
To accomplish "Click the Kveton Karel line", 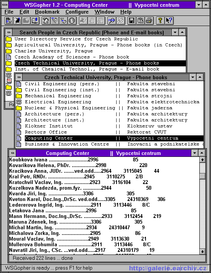I will coord(87,199).
